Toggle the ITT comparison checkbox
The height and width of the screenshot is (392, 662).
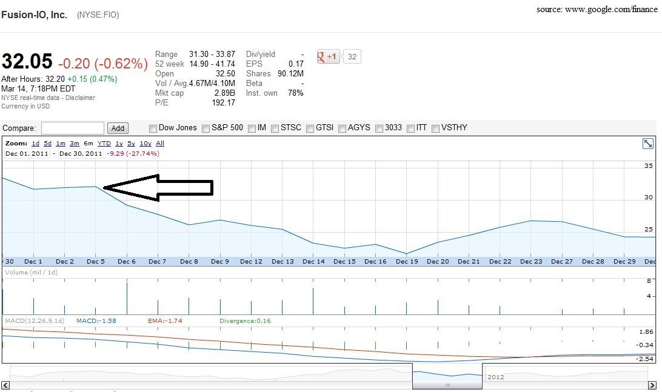(411, 128)
